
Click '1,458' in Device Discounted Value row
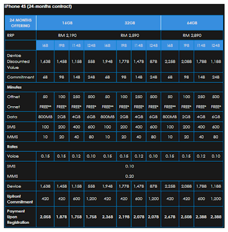(61, 61)
